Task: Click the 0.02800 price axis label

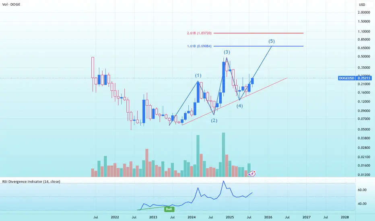Action: point(364,148)
